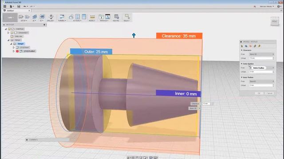
Task: Collapse the Clearance section in dialog
Action: pyautogui.click(x=241, y=50)
